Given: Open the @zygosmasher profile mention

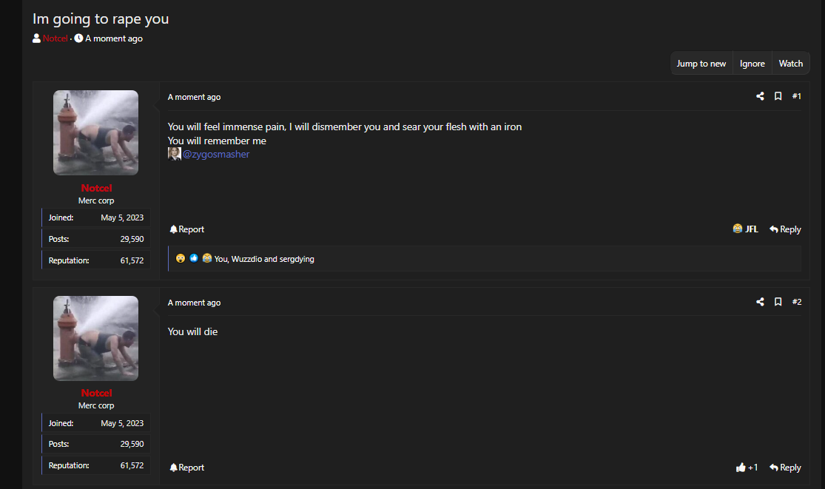Looking at the screenshot, I should pyautogui.click(x=216, y=154).
